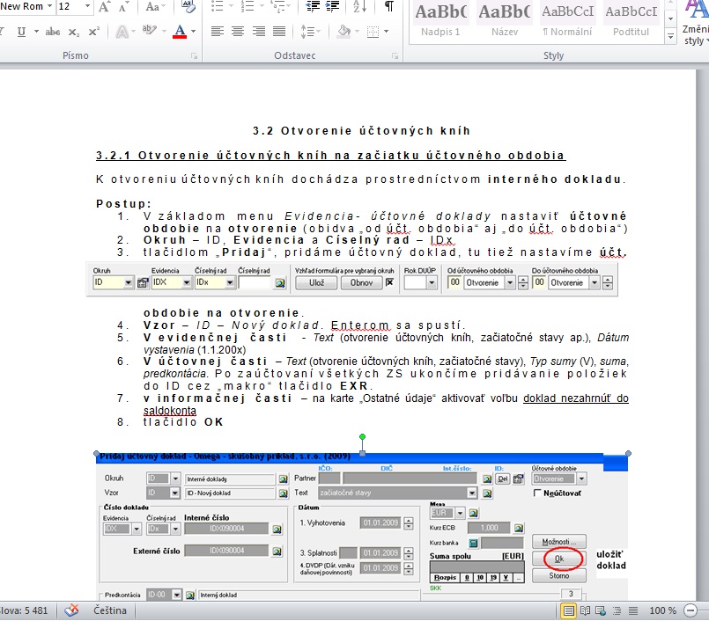
Task: Expand the borders dropdown arrow
Action: (x=386, y=32)
